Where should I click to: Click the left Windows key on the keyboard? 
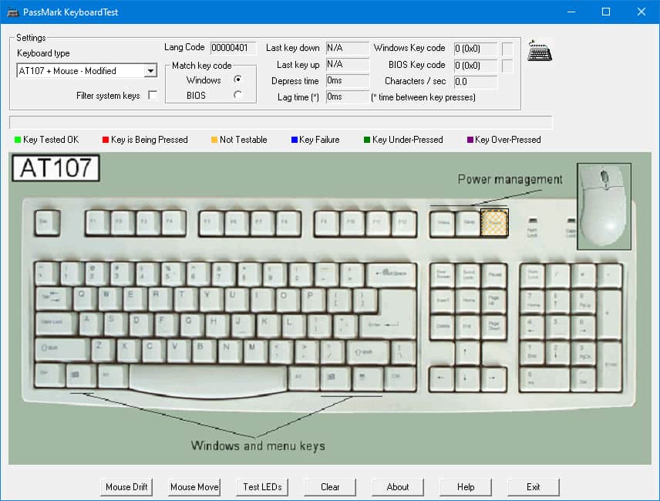tap(81, 375)
